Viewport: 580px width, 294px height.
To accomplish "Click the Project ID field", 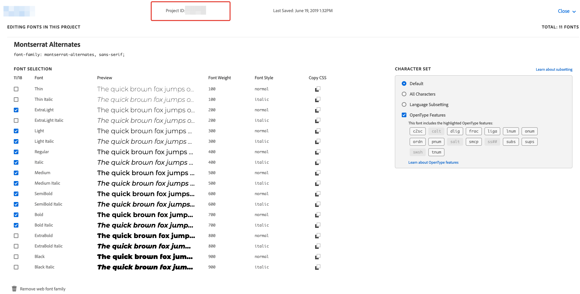I will point(195,11).
